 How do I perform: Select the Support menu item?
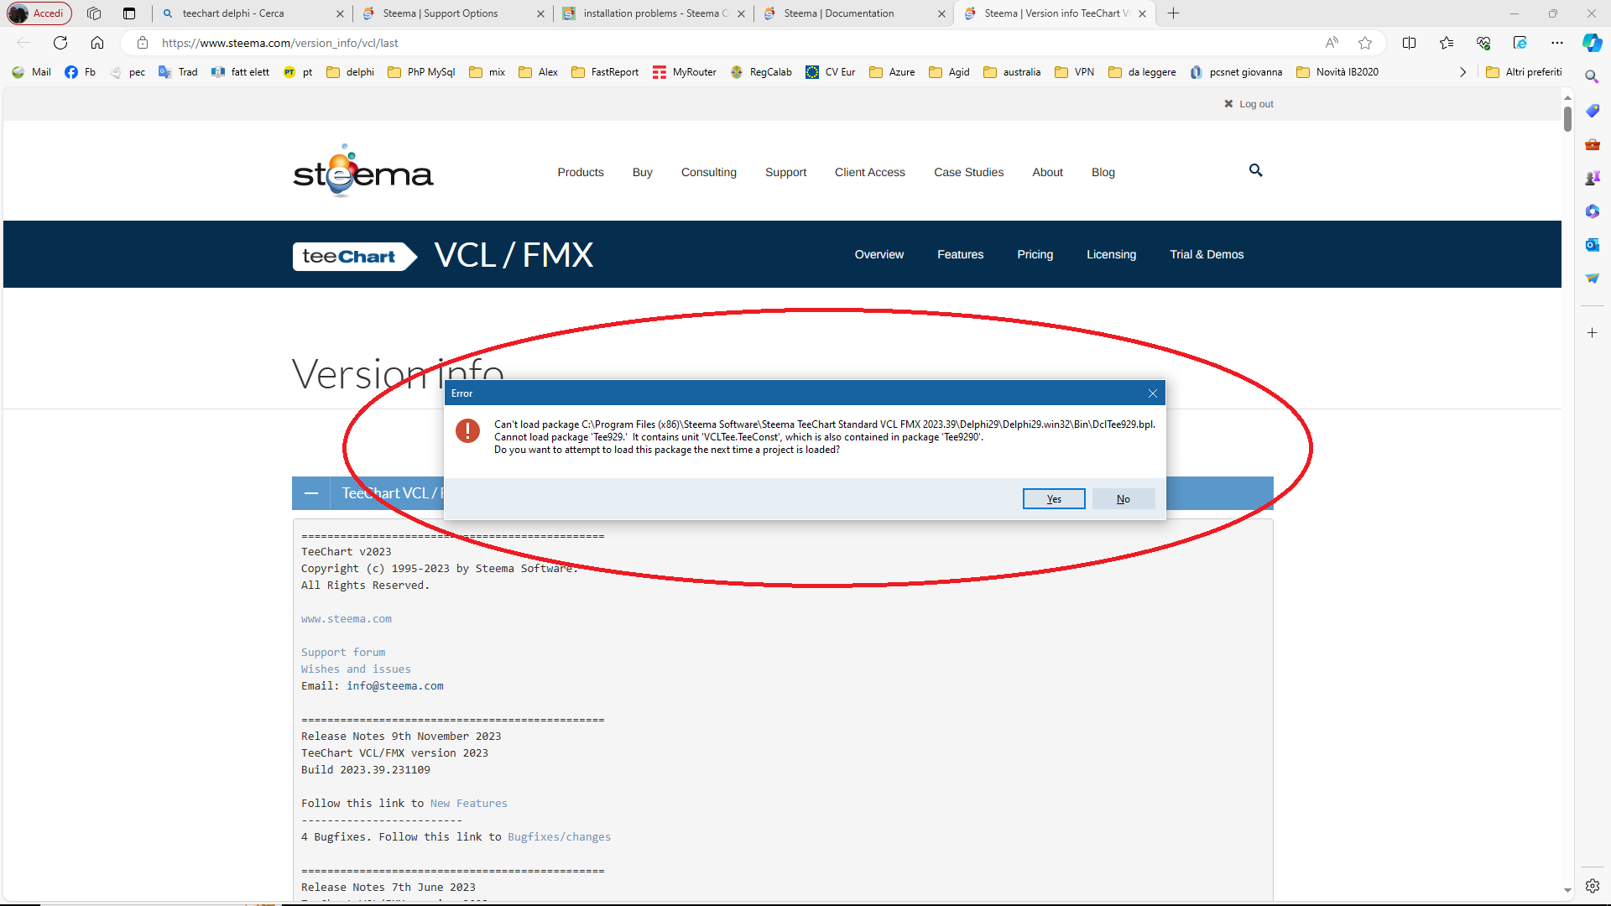coord(785,173)
